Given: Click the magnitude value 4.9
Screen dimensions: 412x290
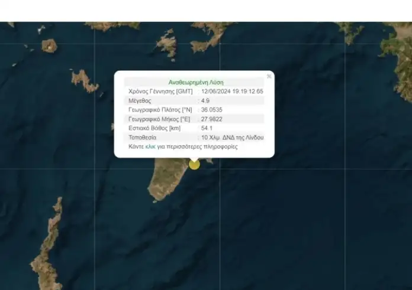Looking at the screenshot, I should [205, 101].
